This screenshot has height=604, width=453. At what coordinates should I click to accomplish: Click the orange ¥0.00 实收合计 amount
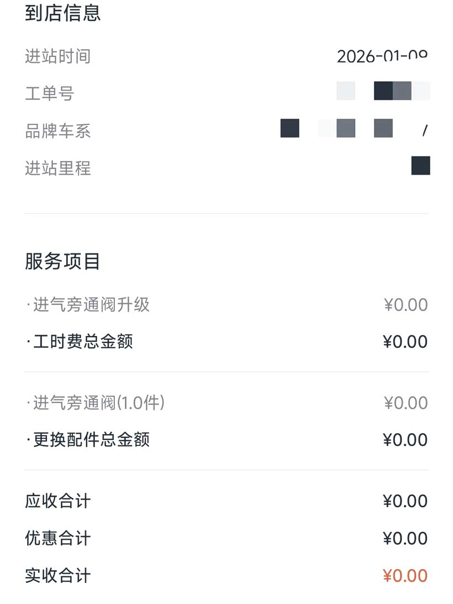405,576
